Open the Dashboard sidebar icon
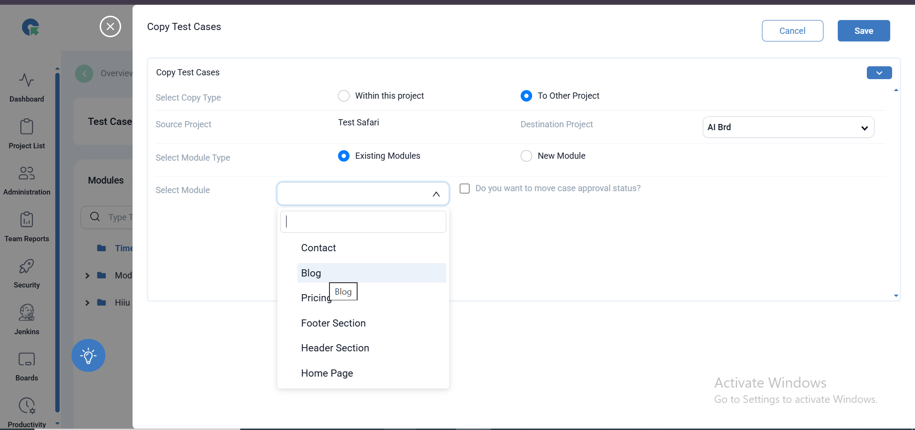The height and width of the screenshot is (430, 915). click(x=27, y=80)
